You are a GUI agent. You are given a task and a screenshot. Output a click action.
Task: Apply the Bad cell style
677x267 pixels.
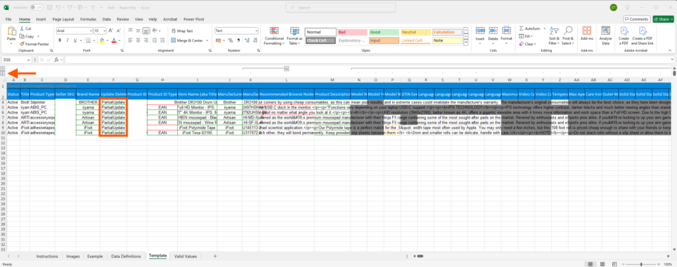coord(352,32)
